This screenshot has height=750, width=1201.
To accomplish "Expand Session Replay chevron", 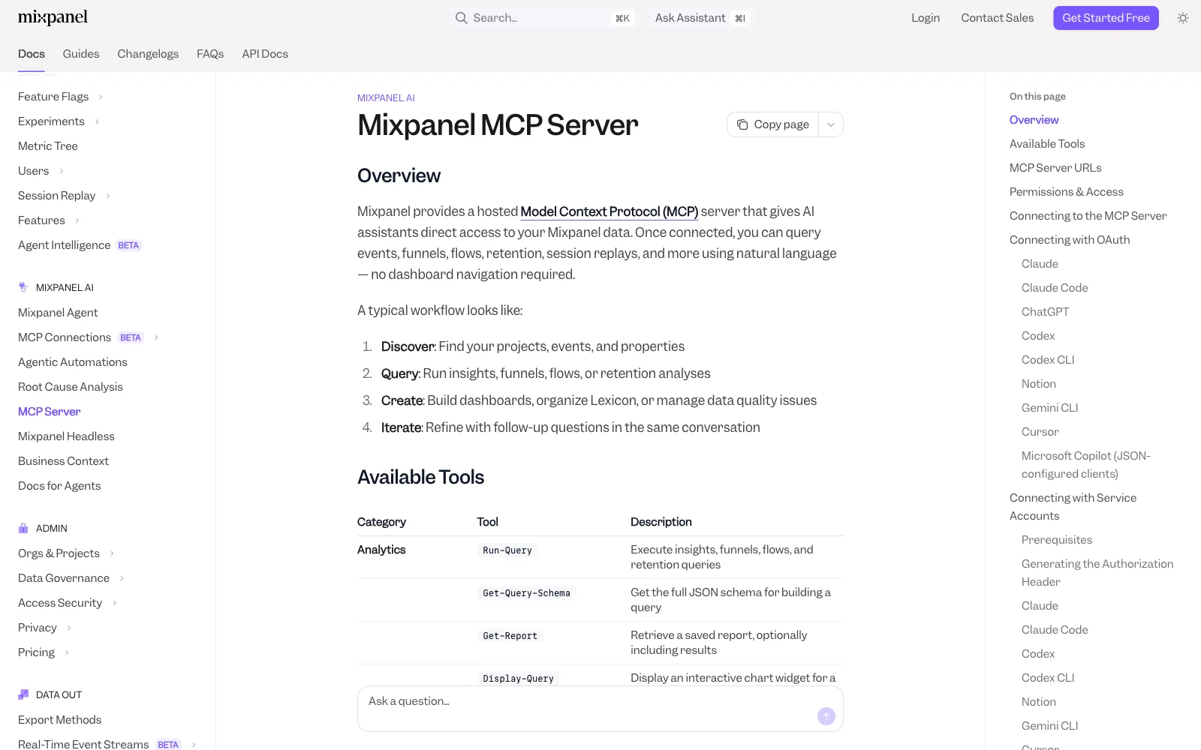I will pos(107,196).
